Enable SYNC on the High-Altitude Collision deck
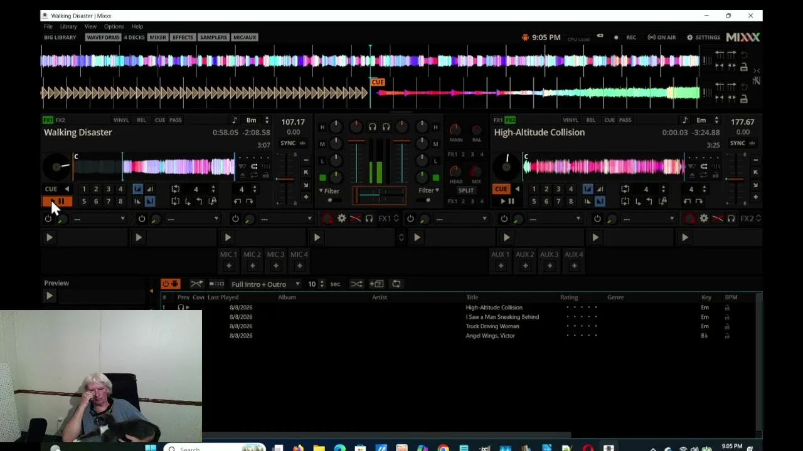803x451 pixels. (738, 143)
